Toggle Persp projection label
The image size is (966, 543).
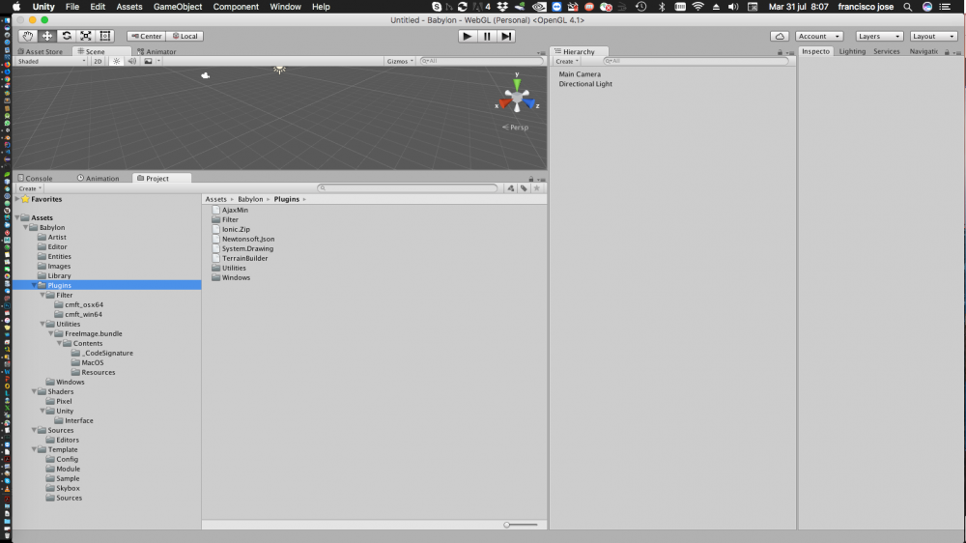tap(515, 127)
